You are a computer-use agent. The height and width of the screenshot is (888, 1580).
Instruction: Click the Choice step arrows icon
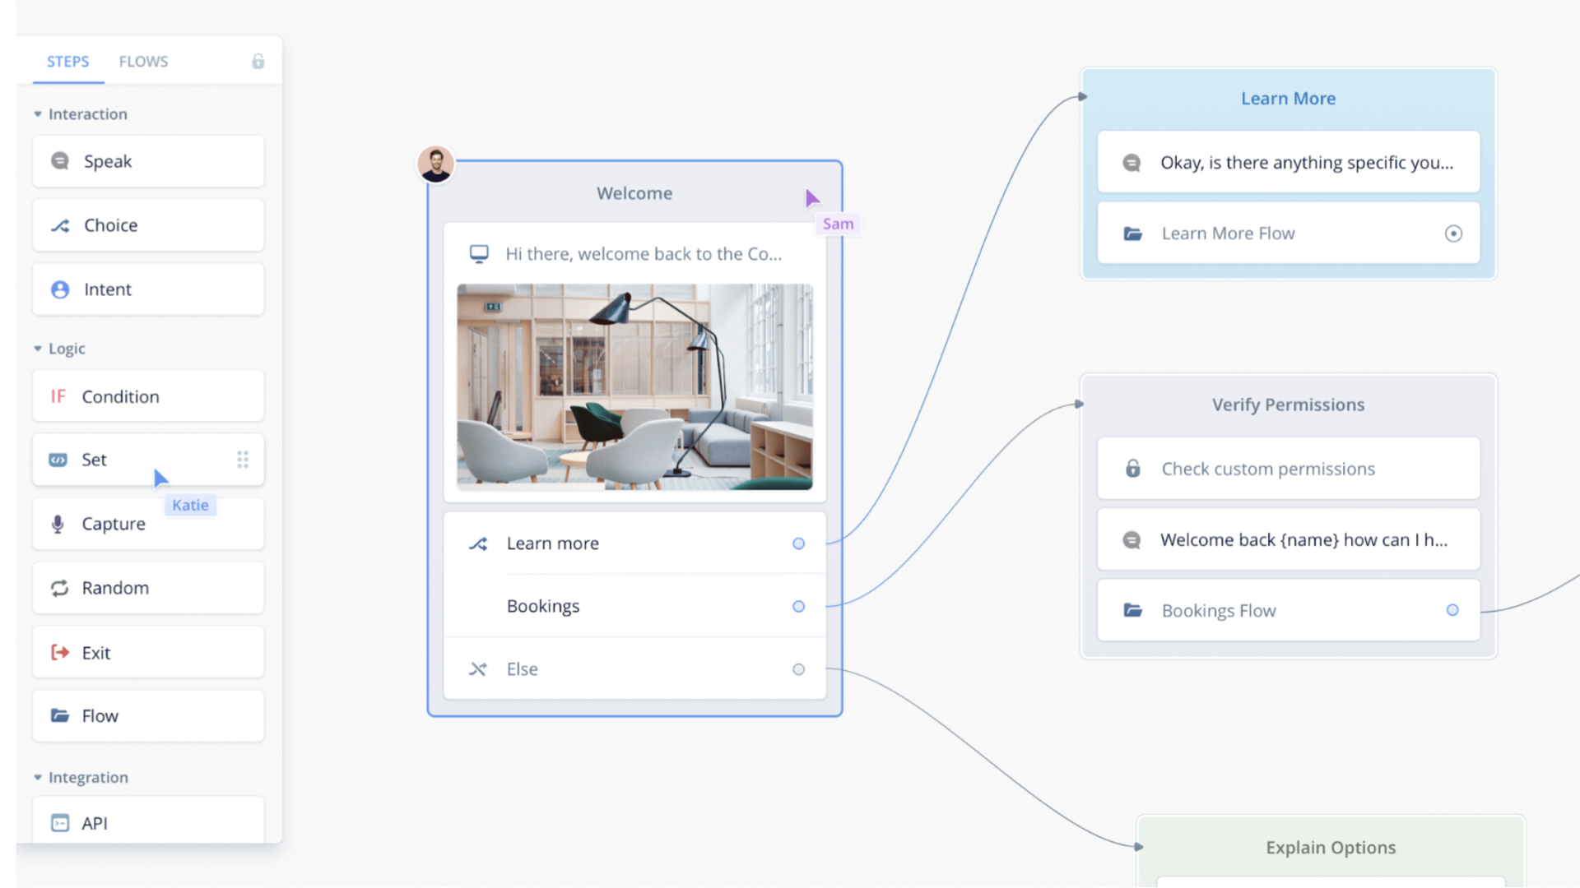click(60, 225)
